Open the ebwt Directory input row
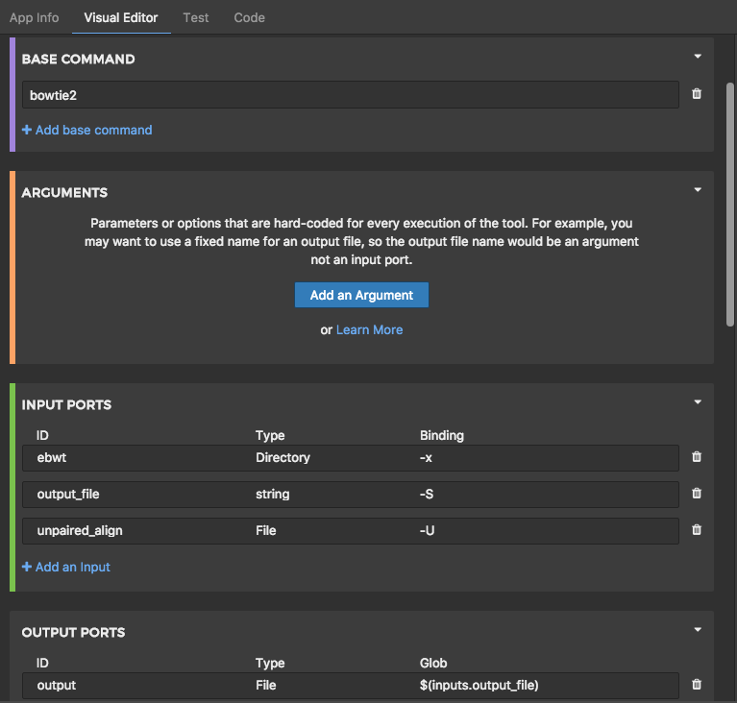 351,457
